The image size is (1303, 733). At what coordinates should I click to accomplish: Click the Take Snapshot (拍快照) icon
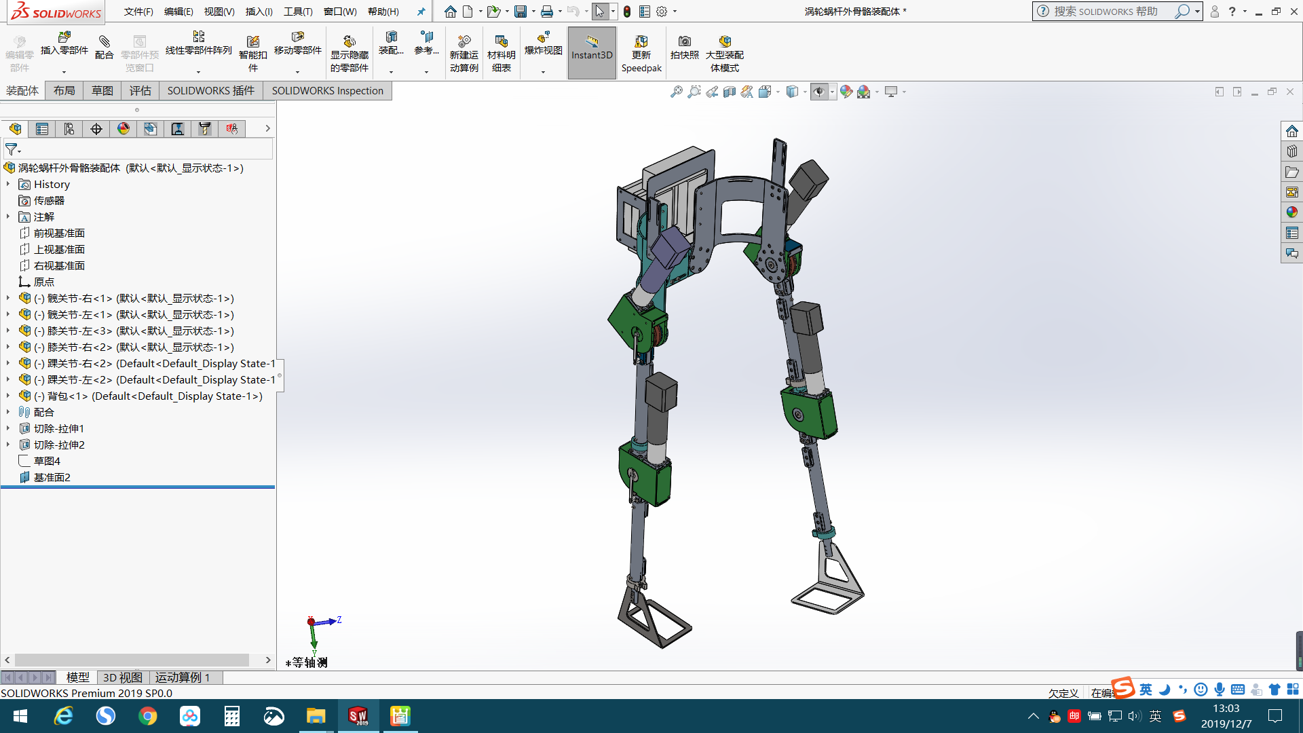(684, 42)
